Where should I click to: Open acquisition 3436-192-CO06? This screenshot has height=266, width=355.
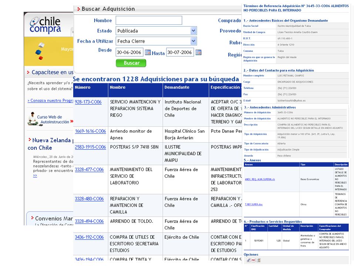89,237
